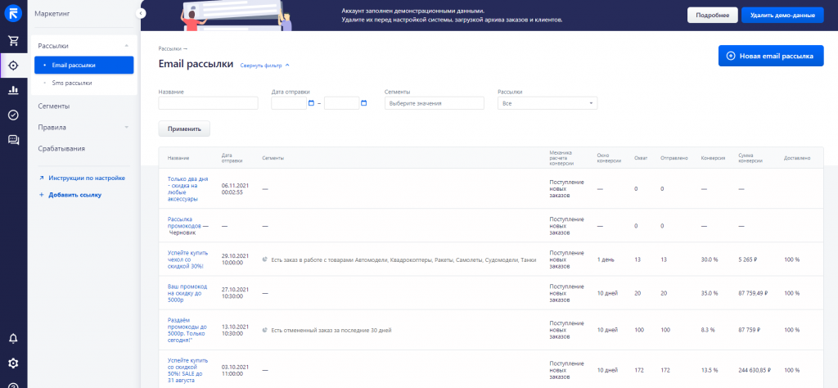Click the marketing target icon in sidebar
The height and width of the screenshot is (388, 838).
click(13, 65)
